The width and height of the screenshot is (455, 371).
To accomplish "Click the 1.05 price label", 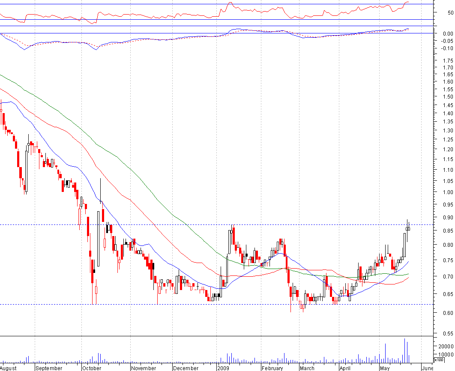I will [x=448, y=181].
